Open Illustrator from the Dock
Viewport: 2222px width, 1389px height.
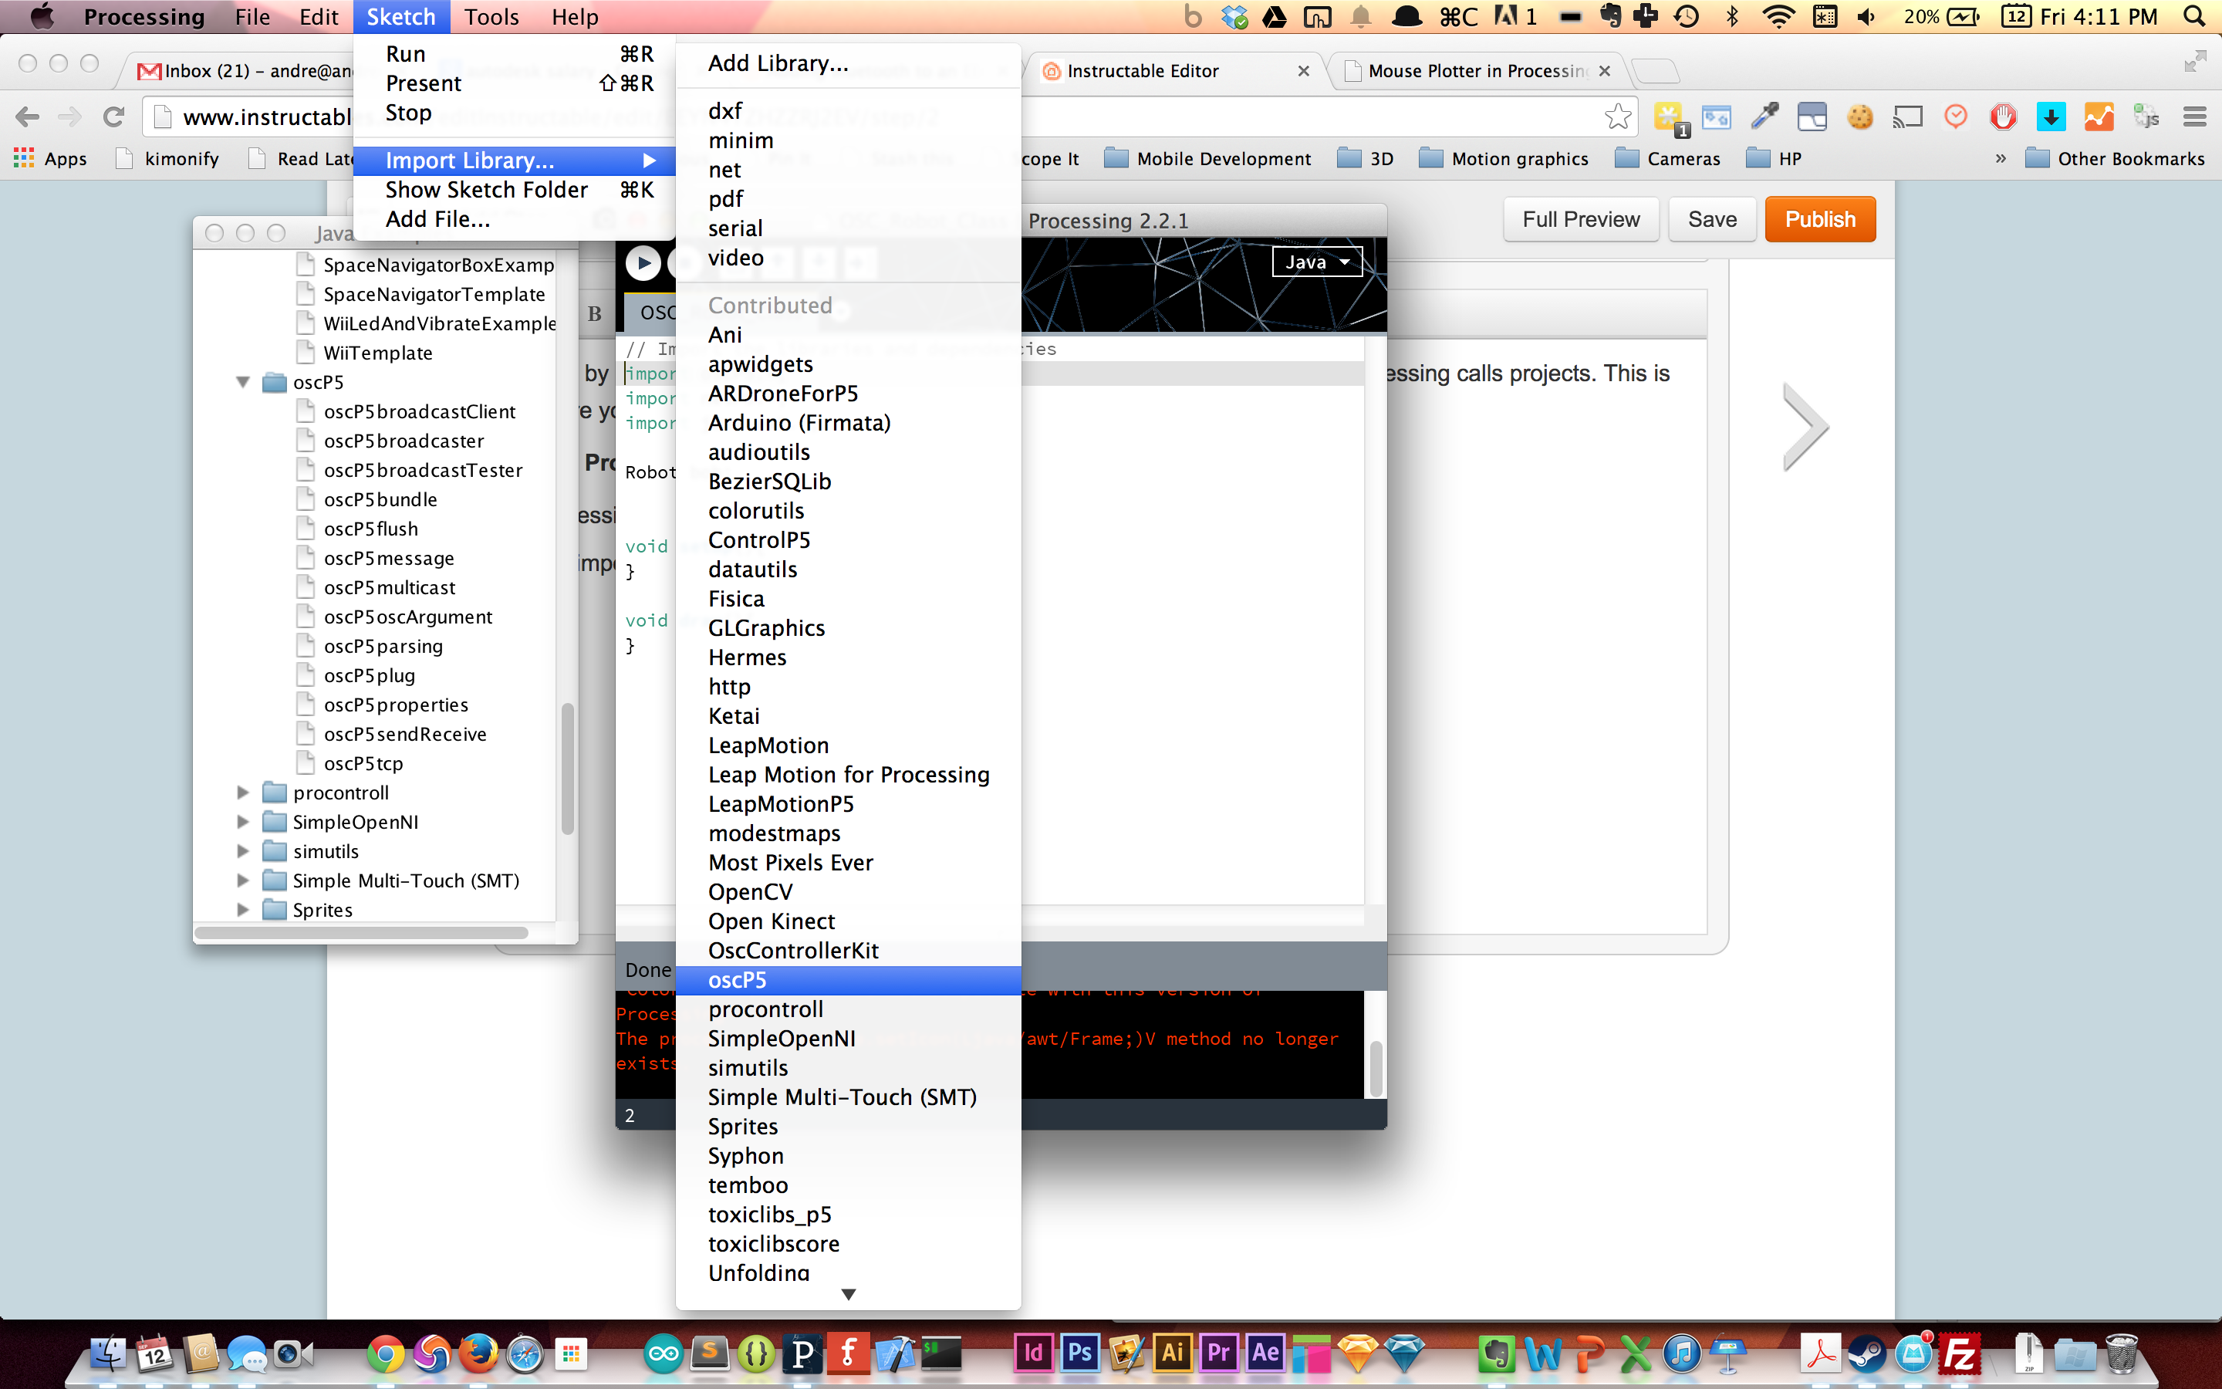[1173, 1354]
